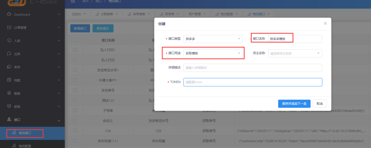Check the row checkbox for C56
371x148 pixels.
75,131
